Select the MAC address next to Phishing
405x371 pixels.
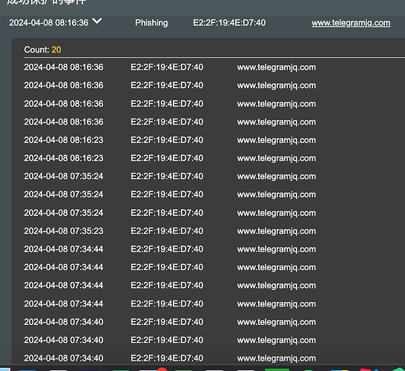coord(229,23)
